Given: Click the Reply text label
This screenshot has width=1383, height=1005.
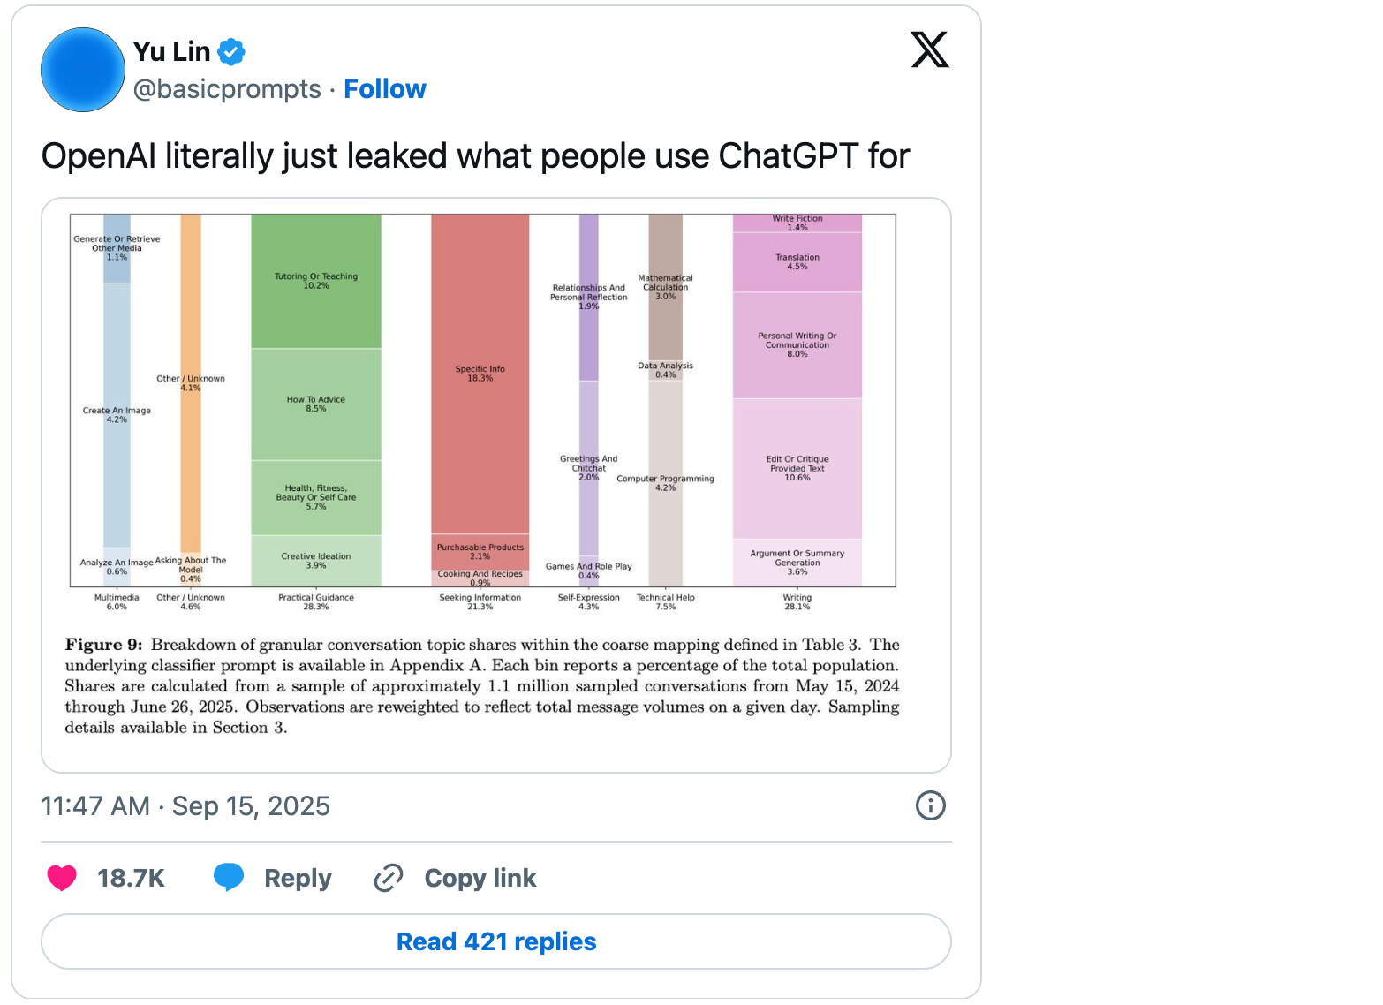Looking at the screenshot, I should pyautogui.click(x=298, y=878).
